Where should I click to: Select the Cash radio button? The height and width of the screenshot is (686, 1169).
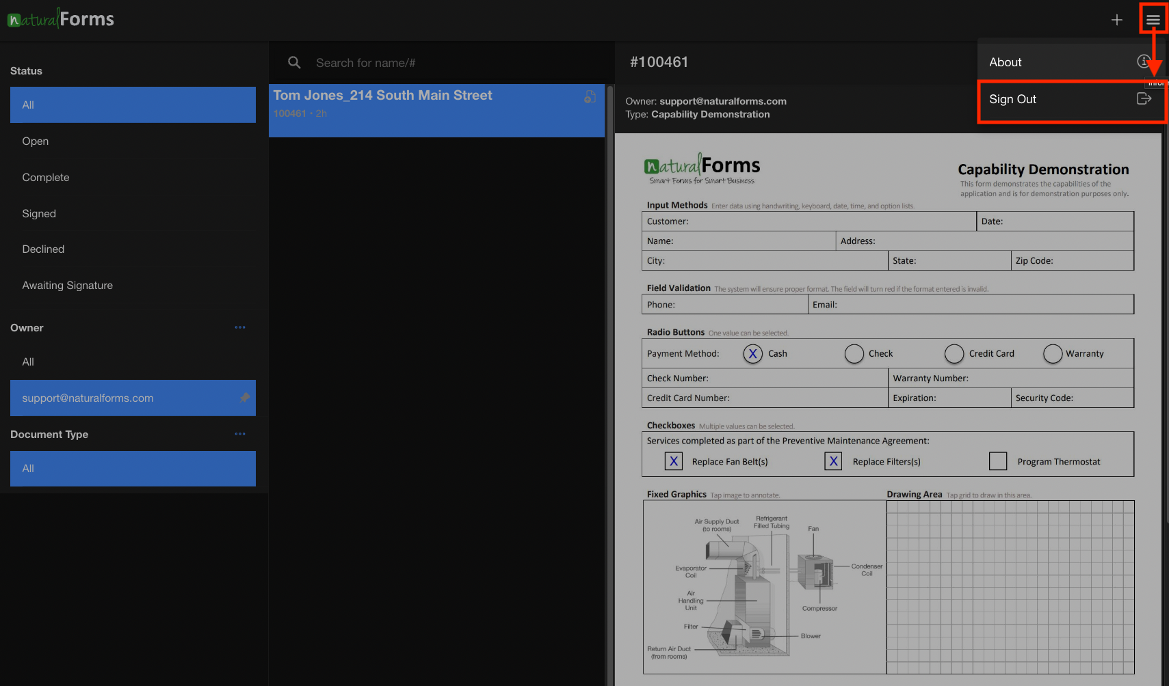pyautogui.click(x=752, y=354)
